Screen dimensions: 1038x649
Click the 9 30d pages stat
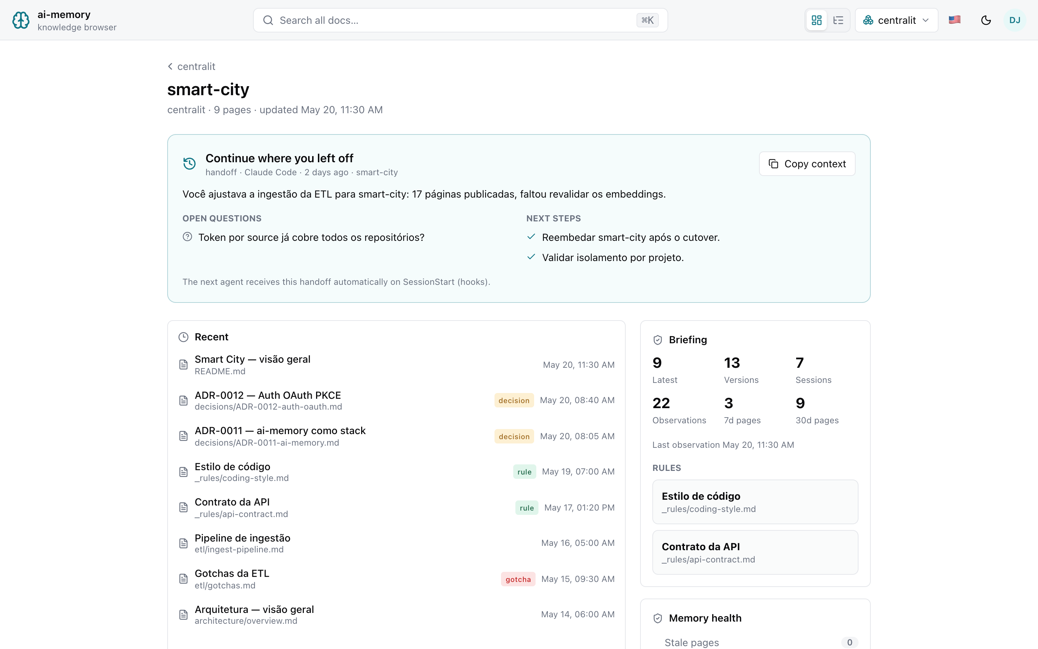point(817,410)
